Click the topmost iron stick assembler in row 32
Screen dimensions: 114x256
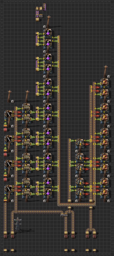click(9, 114)
